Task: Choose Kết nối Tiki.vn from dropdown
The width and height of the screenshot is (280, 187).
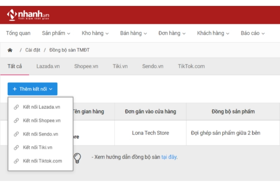Action: [x=40, y=147]
